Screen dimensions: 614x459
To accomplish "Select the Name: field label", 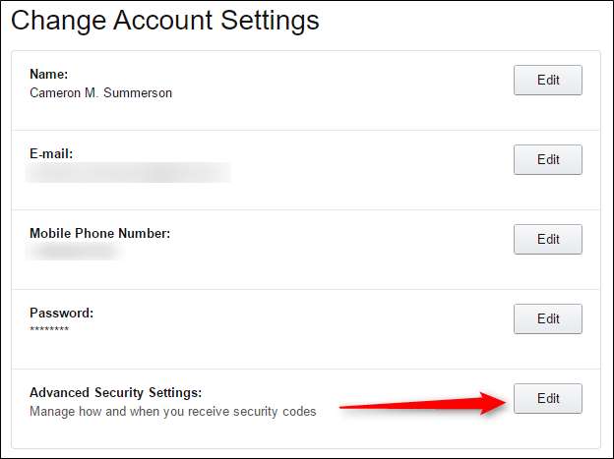I will (49, 74).
